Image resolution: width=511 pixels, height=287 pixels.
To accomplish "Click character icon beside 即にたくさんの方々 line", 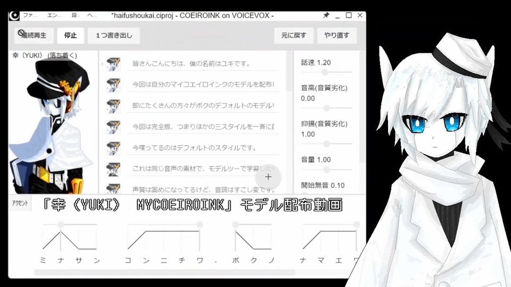I will [x=113, y=106].
